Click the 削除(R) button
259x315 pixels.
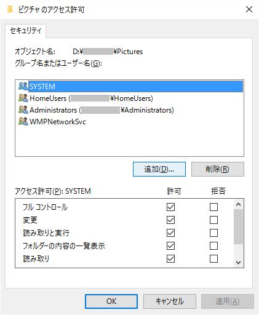pos(218,169)
